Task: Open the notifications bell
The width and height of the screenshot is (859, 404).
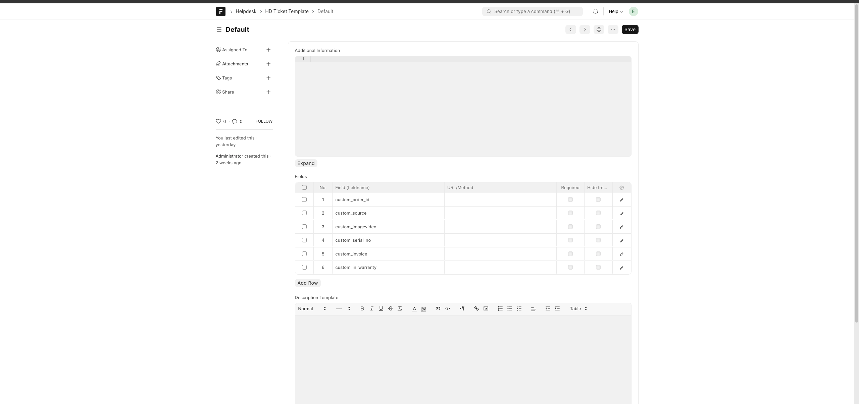Action: (595, 11)
